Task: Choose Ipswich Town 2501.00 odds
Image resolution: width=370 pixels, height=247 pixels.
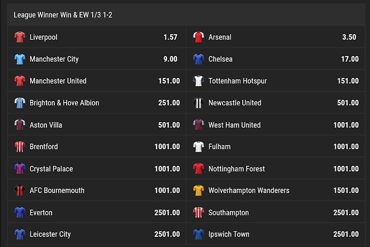Action: point(346,234)
